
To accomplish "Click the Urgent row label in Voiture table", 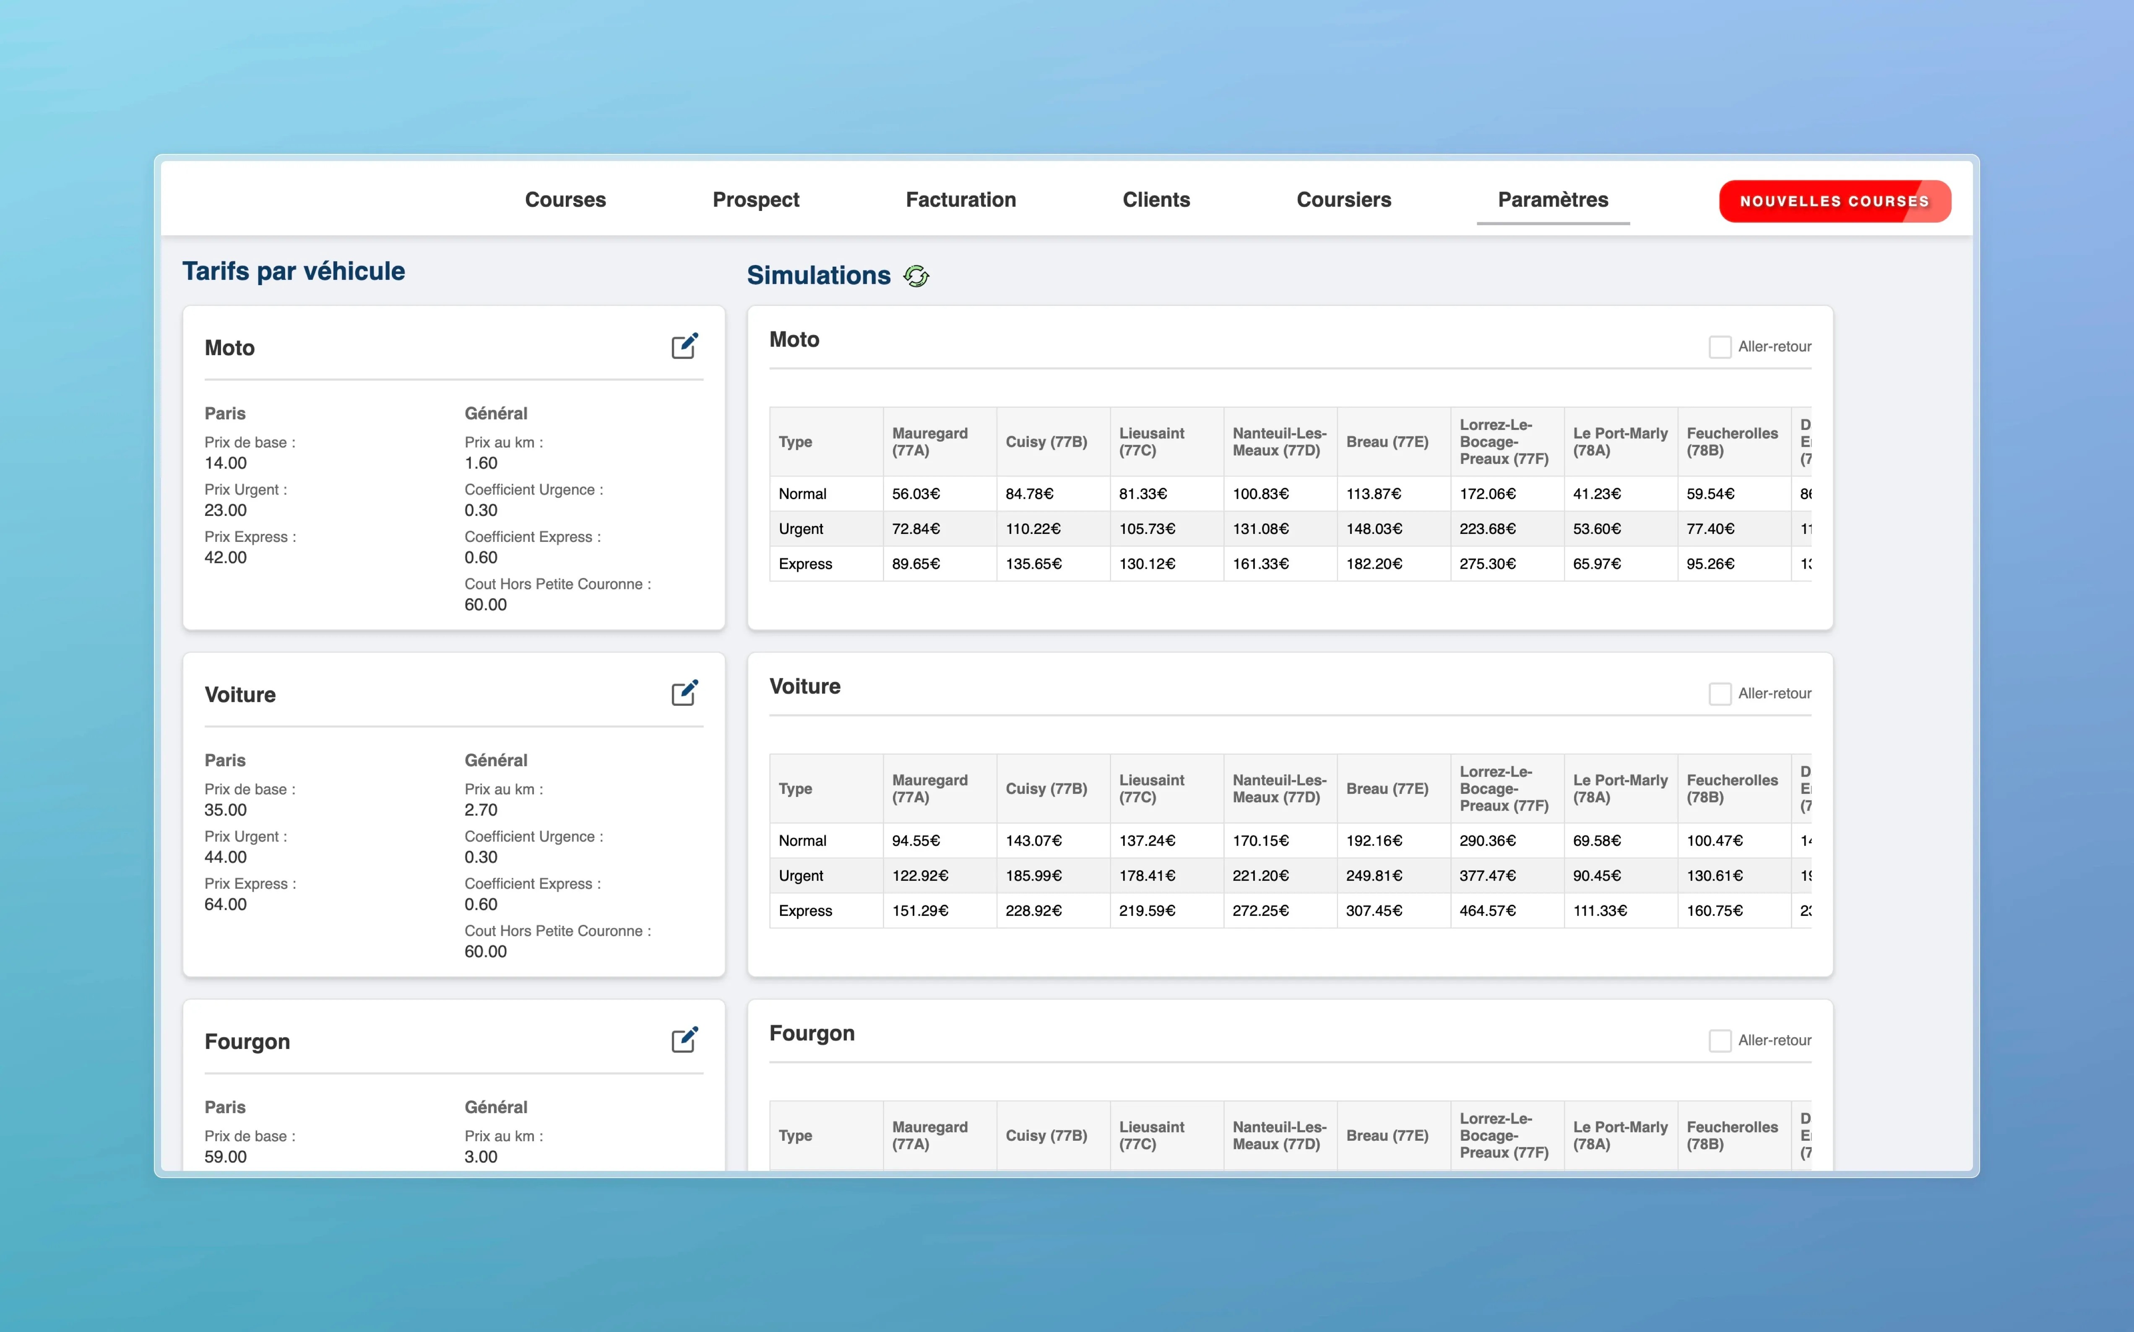I will [x=801, y=876].
